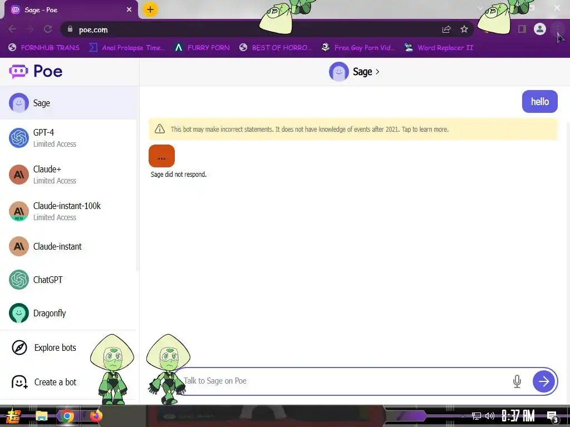Click Sage did not respond text
The height and width of the screenshot is (427, 570).
179,174
